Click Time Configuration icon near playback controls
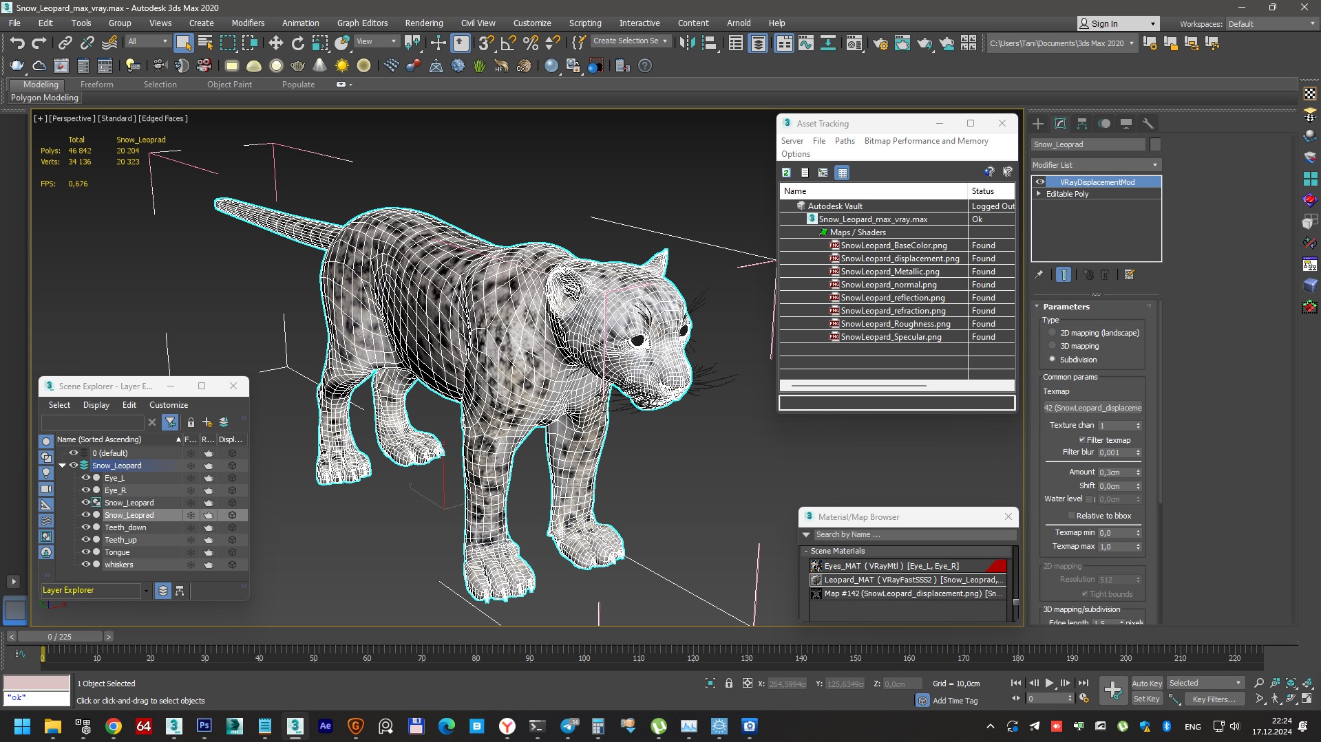The height and width of the screenshot is (742, 1321). pos(1084,698)
